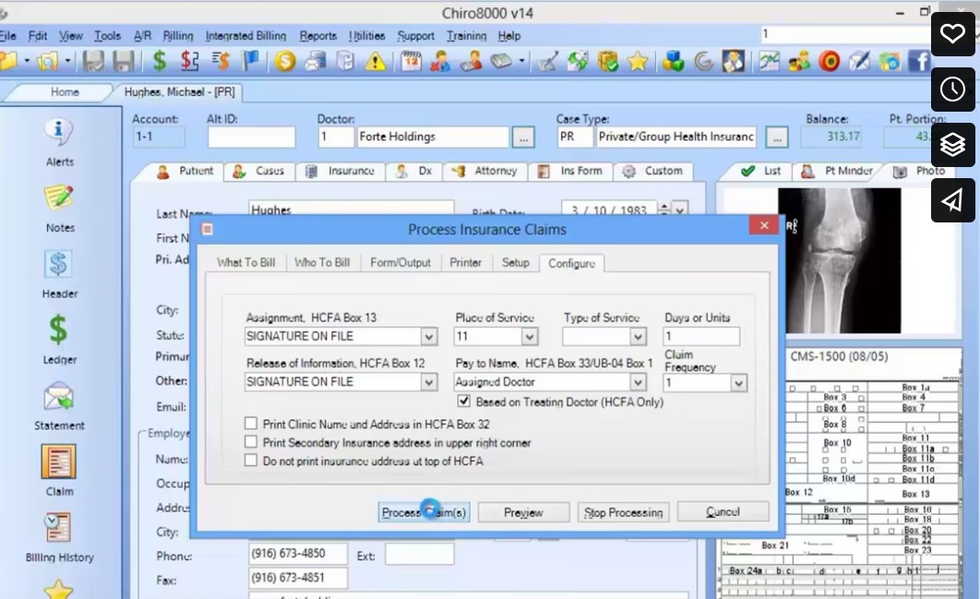980x599 pixels.
Task: Switch to Form/Output tab
Action: coord(400,263)
